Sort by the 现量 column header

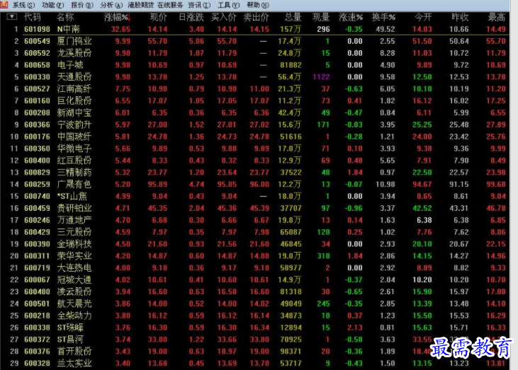coord(321,17)
